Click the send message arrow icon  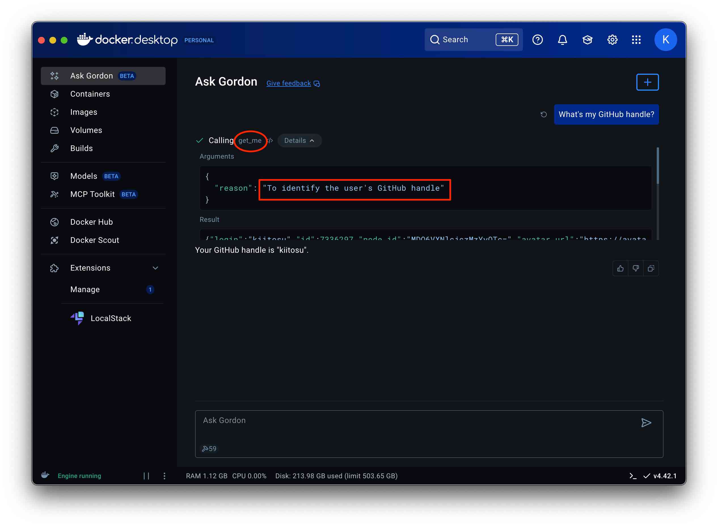pyautogui.click(x=646, y=423)
